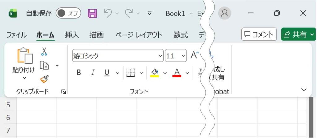Viewport: 317px width, 138px height.
Task: Click the Excel app icon in title bar
Action: (13, 13)
